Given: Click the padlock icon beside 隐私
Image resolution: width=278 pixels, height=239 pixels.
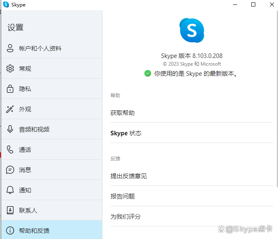Looking at the screenshot, I should tap(10, 89).
